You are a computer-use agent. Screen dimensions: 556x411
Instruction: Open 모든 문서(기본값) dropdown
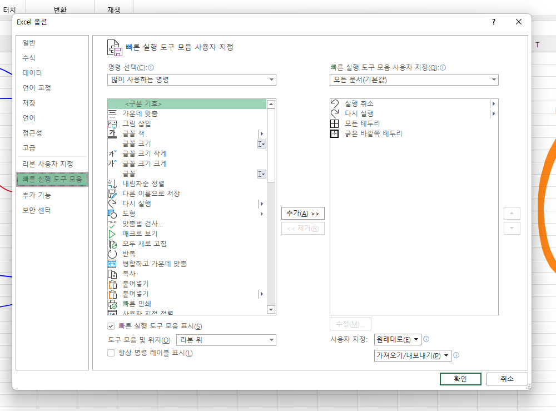(x=414, y=80)
